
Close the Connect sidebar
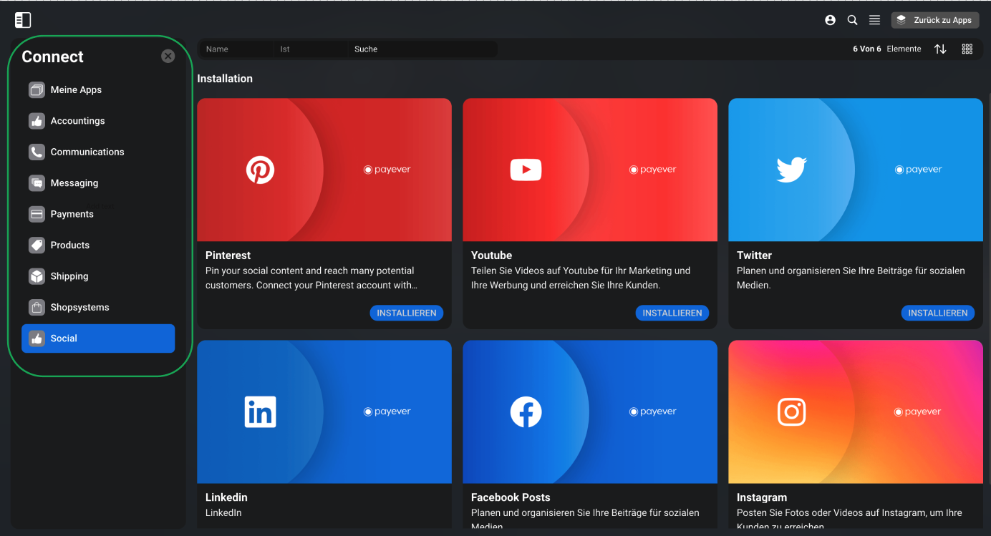(x=168, y=56)
